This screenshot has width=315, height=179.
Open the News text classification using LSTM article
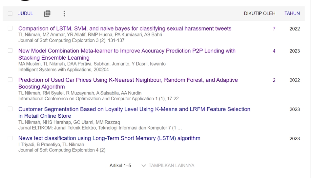(x=109, y=138)
